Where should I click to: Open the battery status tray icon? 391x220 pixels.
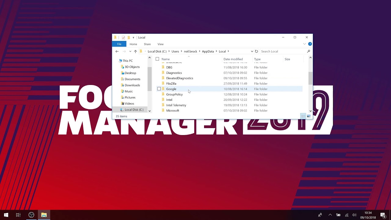(x=338, y=215)
